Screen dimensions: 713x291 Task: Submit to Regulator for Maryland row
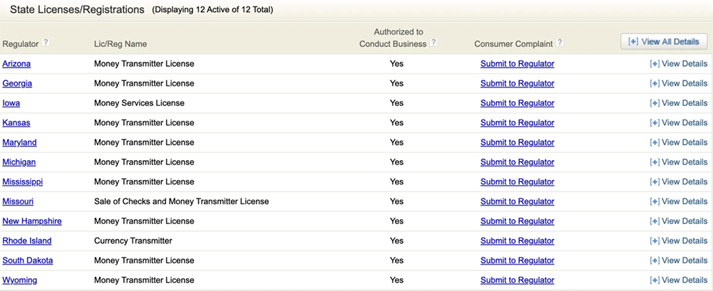pyautogui.click(x=517, y=142)
